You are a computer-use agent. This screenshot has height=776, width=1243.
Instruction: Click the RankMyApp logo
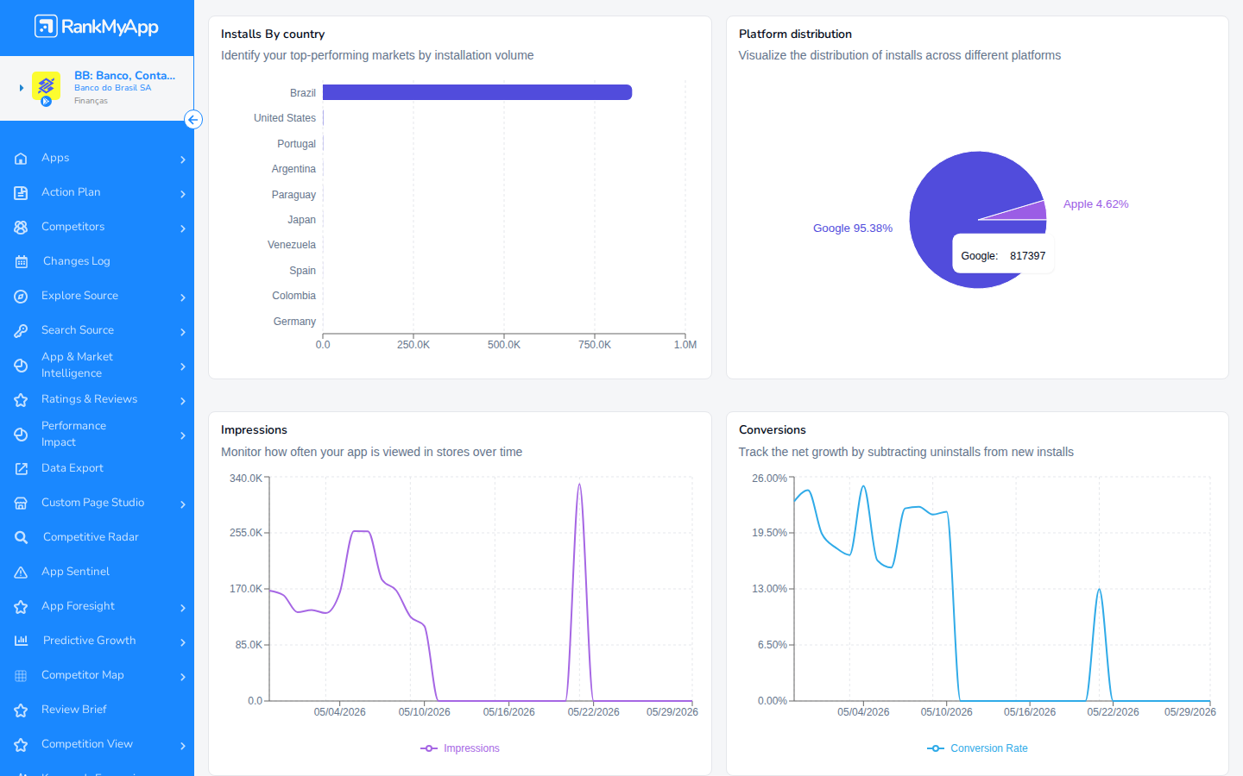tap(97, 27)
